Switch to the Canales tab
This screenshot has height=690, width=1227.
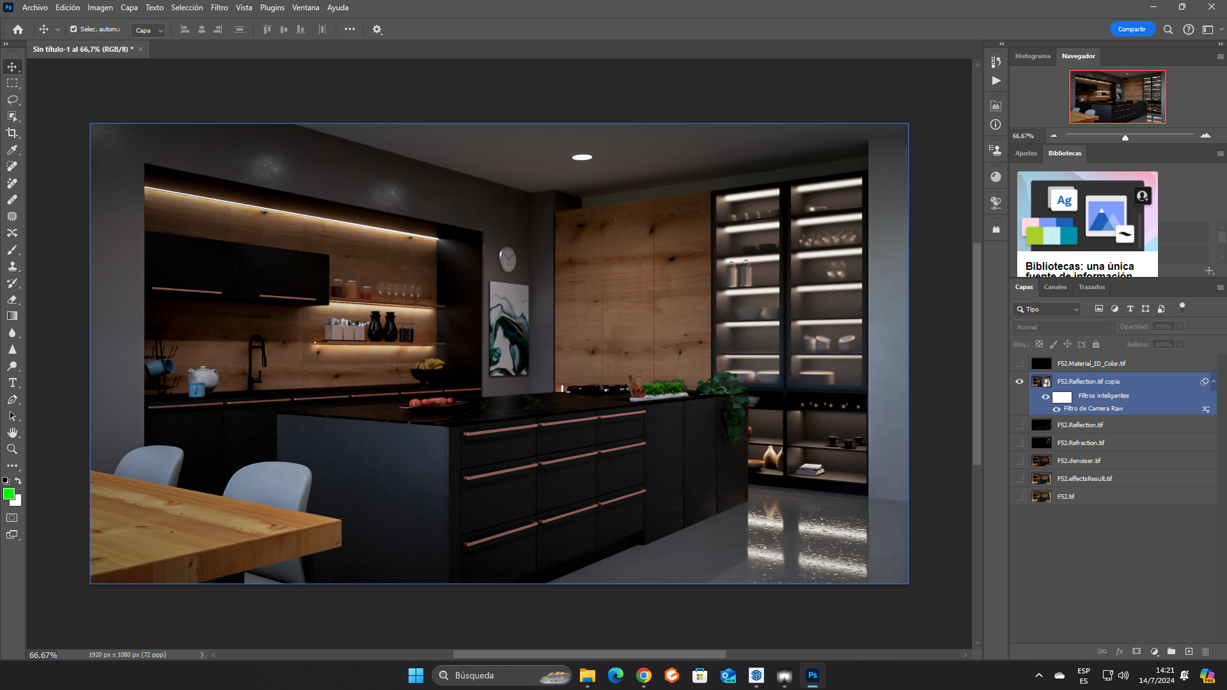1055,287
